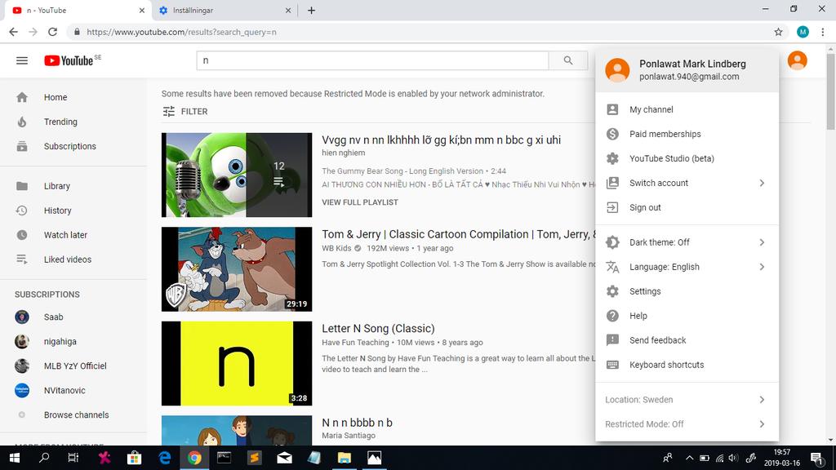
Task: Open Windows taskbar search
Action: tap(44, 458)
